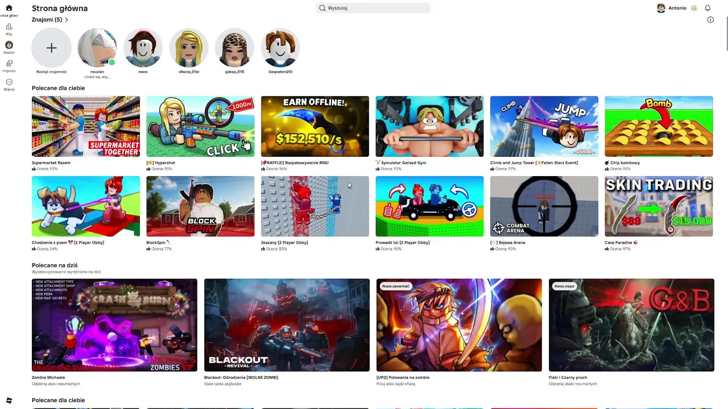Open the Zombie Michaela featured thumbnail
This screenshot has height=409, width=728.
pyautogui.click(x=114, y=325)
